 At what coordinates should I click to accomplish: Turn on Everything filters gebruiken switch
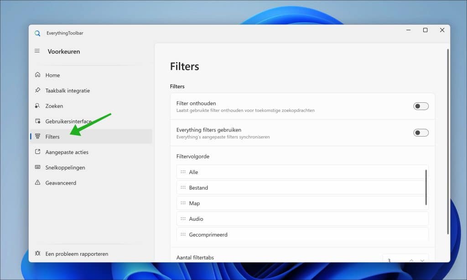[421, 133]
